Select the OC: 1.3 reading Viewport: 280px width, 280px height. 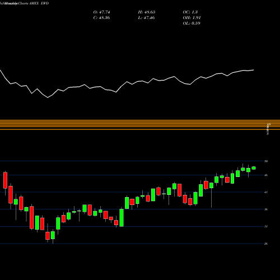tap(190, 12)
